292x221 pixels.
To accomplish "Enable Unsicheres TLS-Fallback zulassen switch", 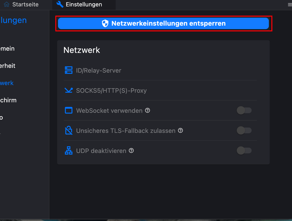I will 244,131.
